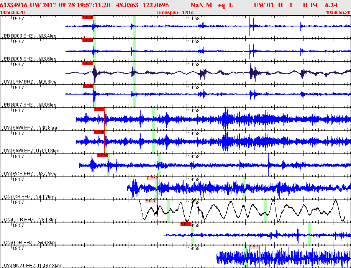
Task: Click station label 'PB B005 EHZ -- 106.6km'
Action: [30, 59]
